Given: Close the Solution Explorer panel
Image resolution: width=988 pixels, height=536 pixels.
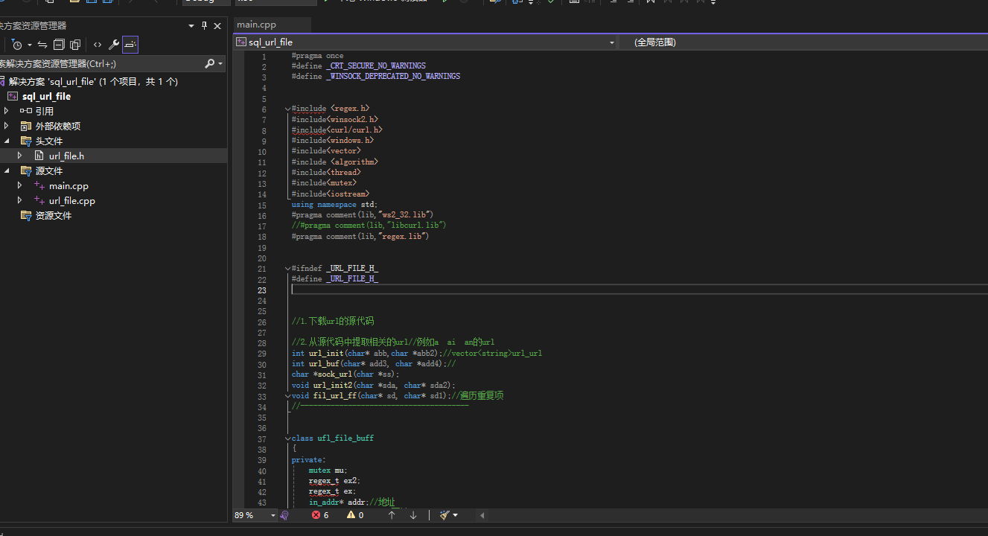Looking at the screenshot, I should click(x=217, y=26).
